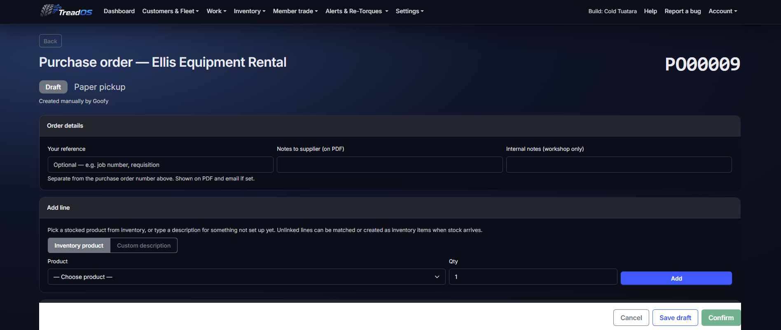Open the Help page

point(650,11)
